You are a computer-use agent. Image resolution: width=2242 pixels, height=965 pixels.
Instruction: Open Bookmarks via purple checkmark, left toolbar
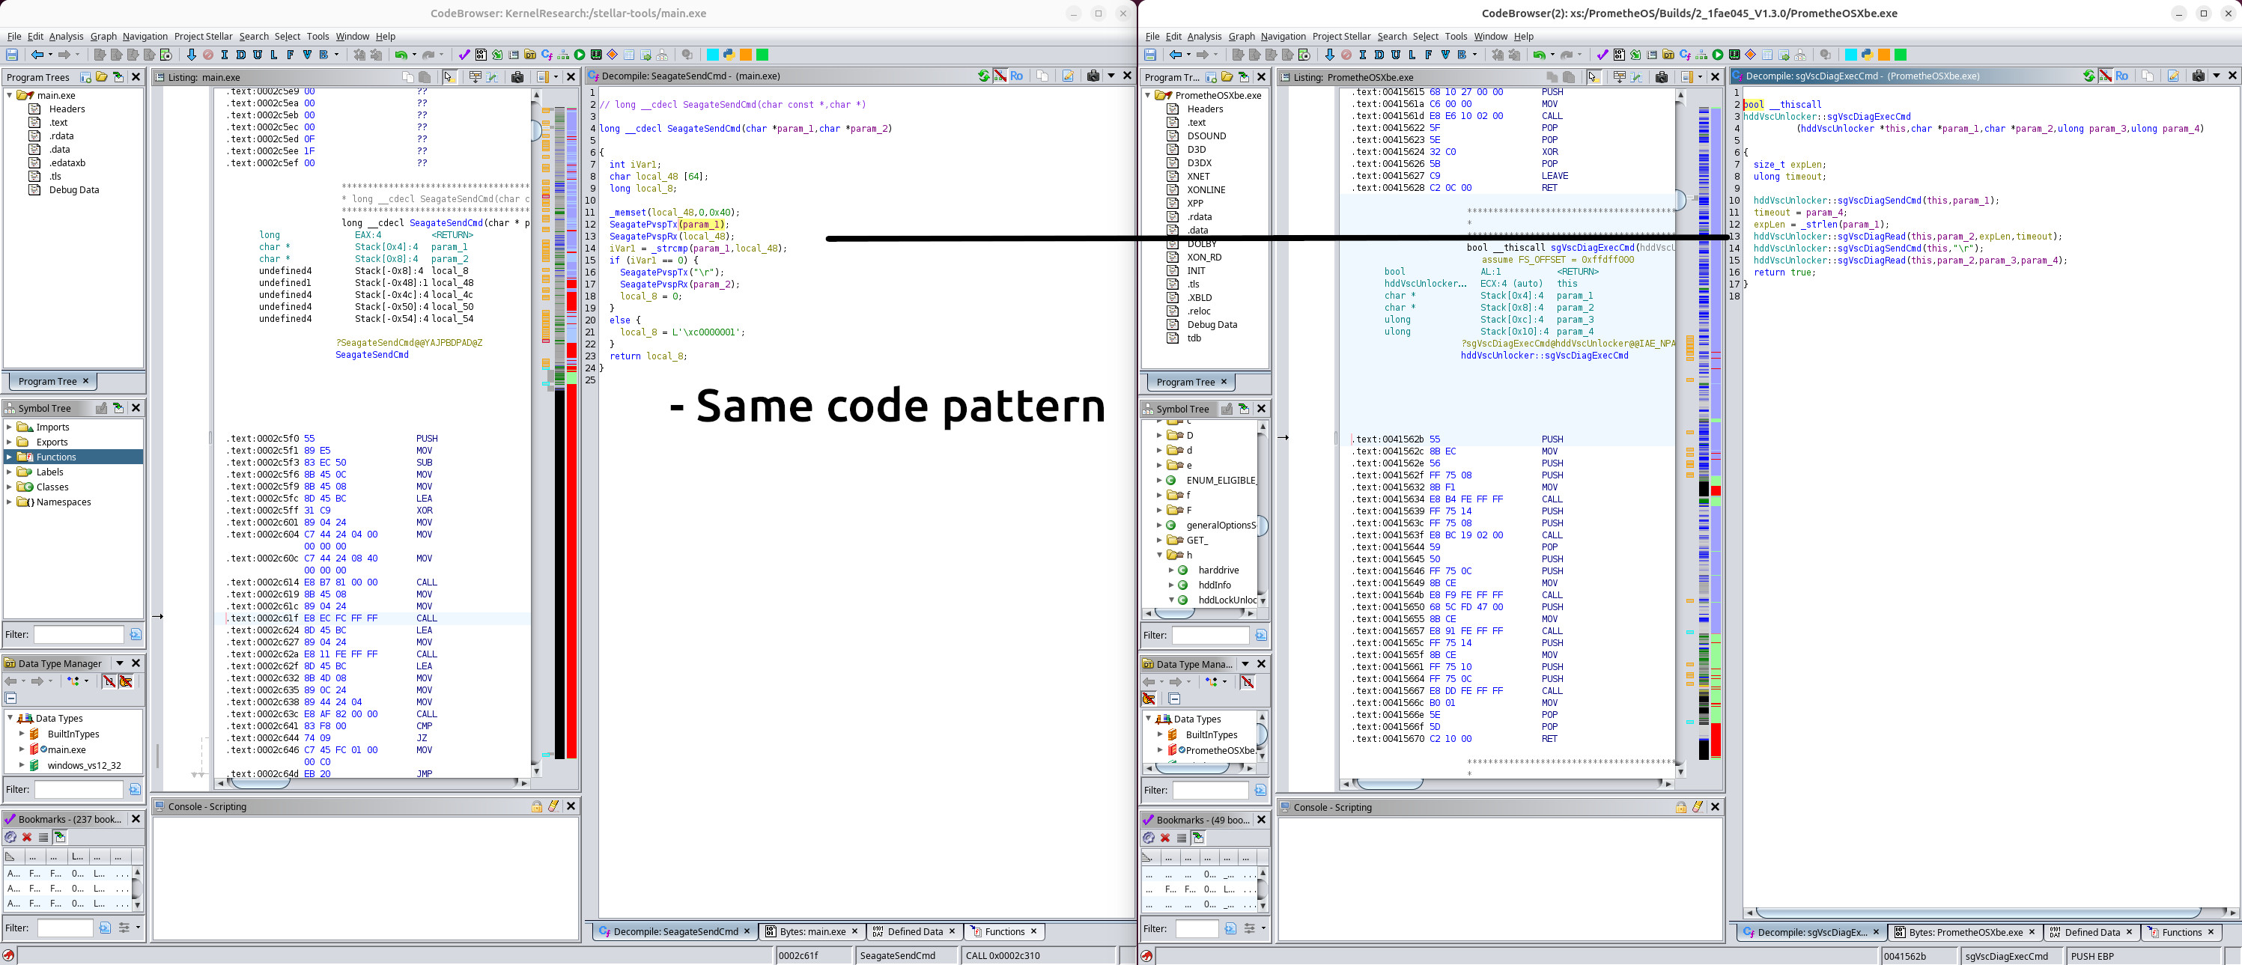click(x=464, y=55)
